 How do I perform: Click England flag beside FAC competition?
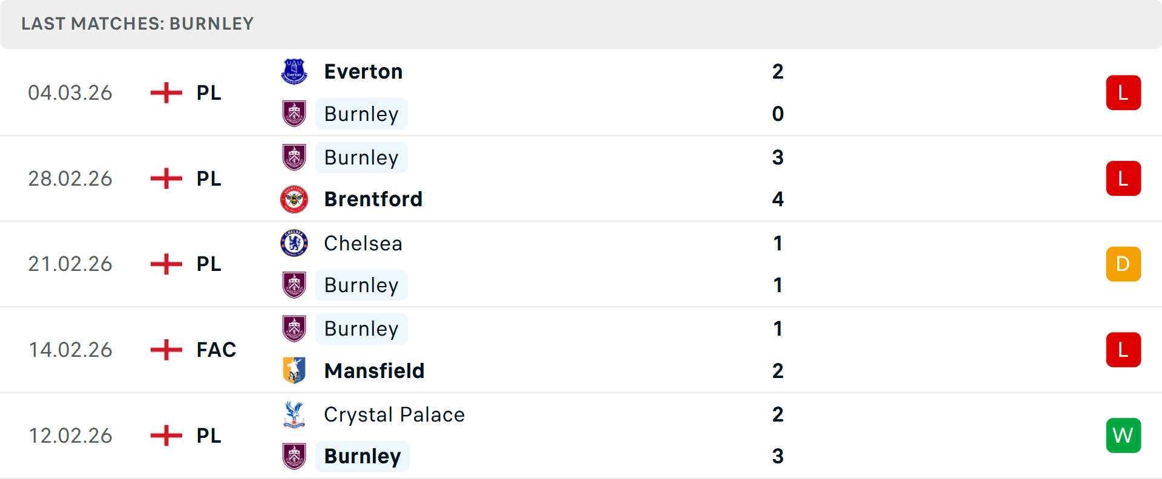click(166, 350)
